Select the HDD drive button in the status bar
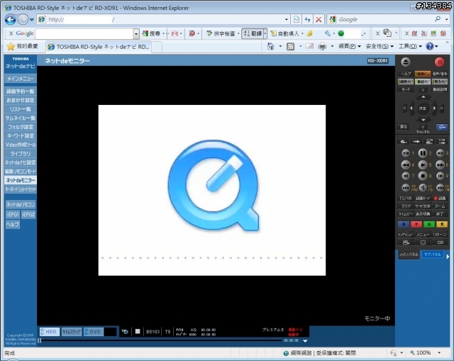 pos(50,332)
